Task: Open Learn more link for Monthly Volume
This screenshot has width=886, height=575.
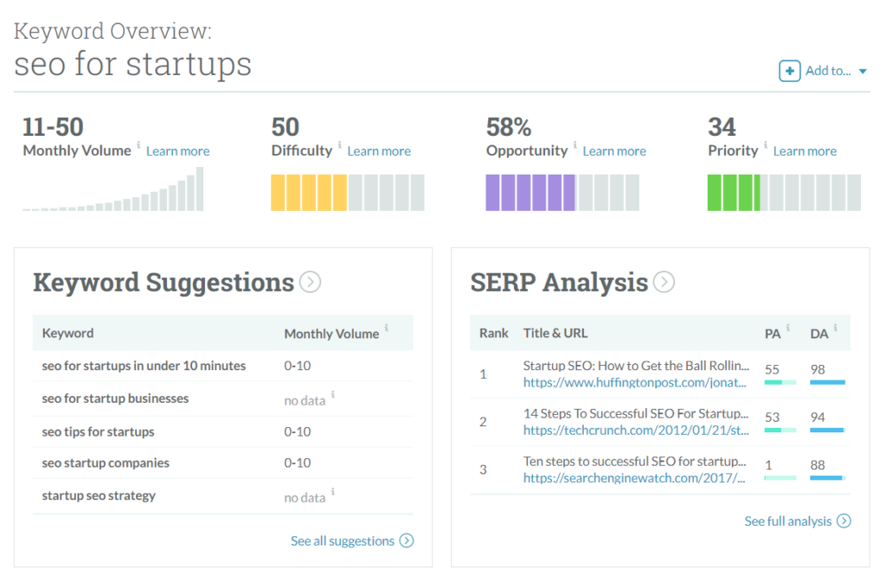Action: 177,151
